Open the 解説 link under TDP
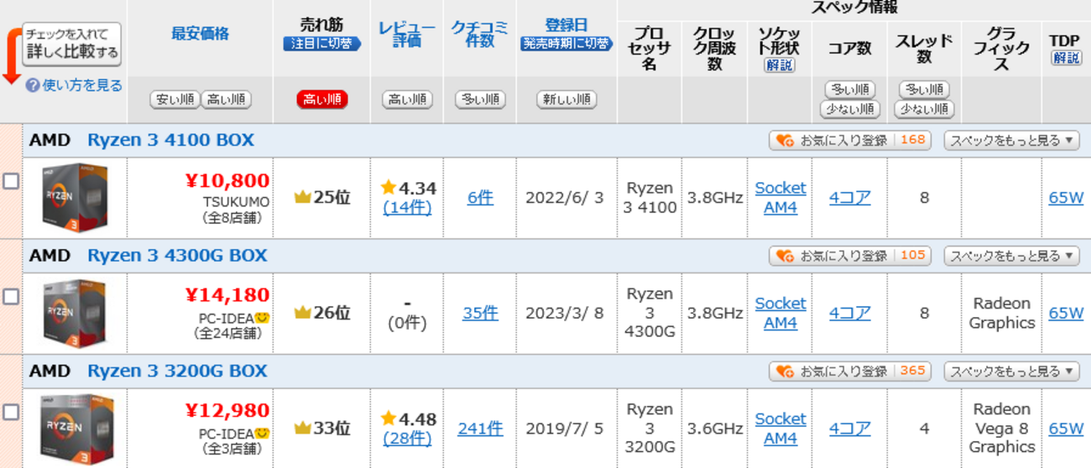The height and width of the screenshot is (468, 1091). coord(1066,58)
